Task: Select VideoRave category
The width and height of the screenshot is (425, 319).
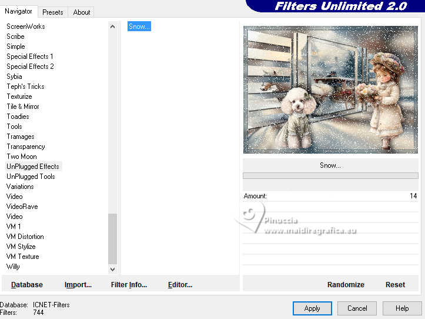Action: [22, 207]
